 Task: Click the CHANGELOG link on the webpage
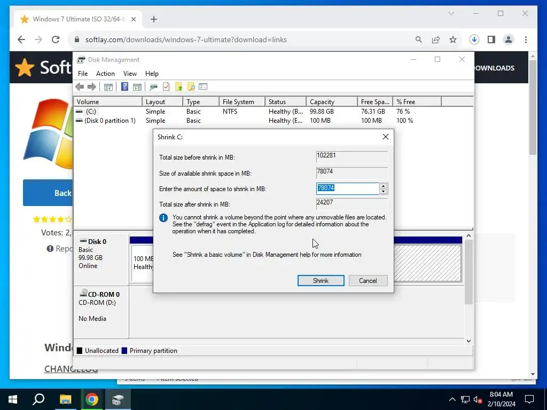coord(71,369)
